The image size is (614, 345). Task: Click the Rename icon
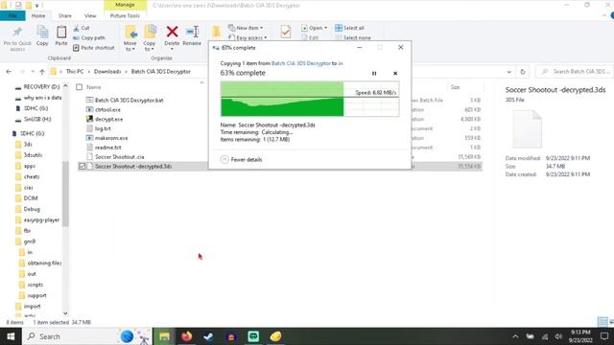pyautogui.click(x=192, y=32)
